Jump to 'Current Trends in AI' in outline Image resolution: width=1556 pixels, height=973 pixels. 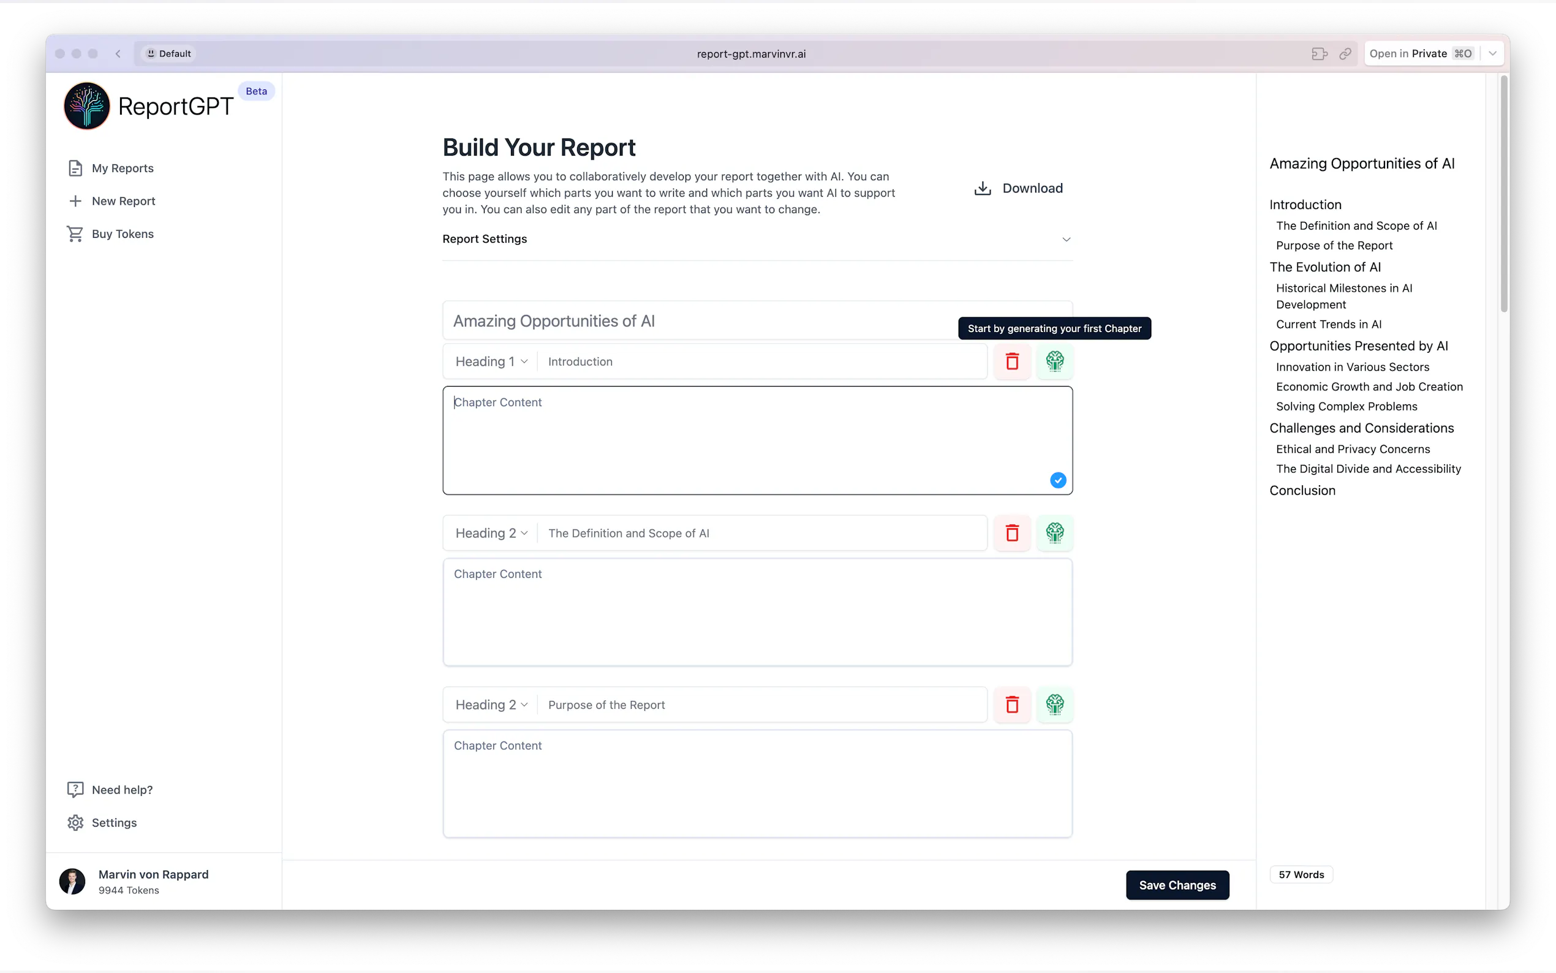pyautogui.click(x=1328, y=324)
